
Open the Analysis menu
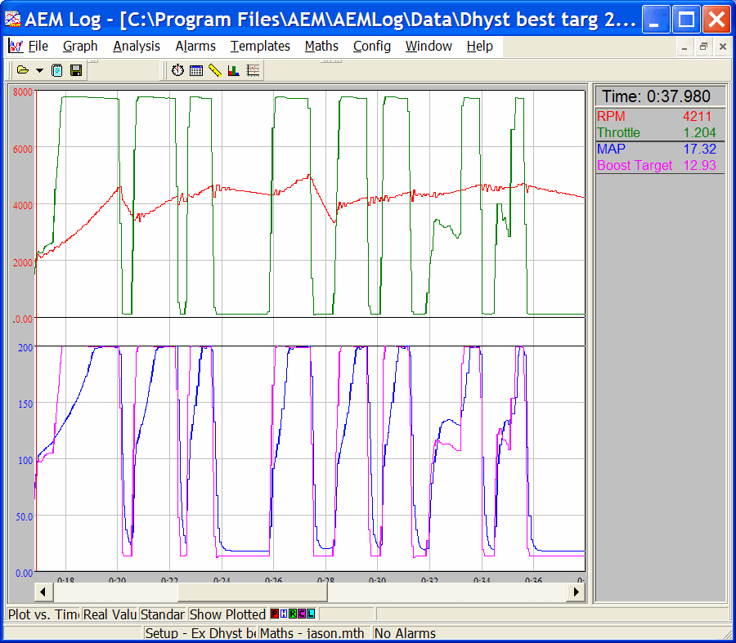click(x=136, y=46)
